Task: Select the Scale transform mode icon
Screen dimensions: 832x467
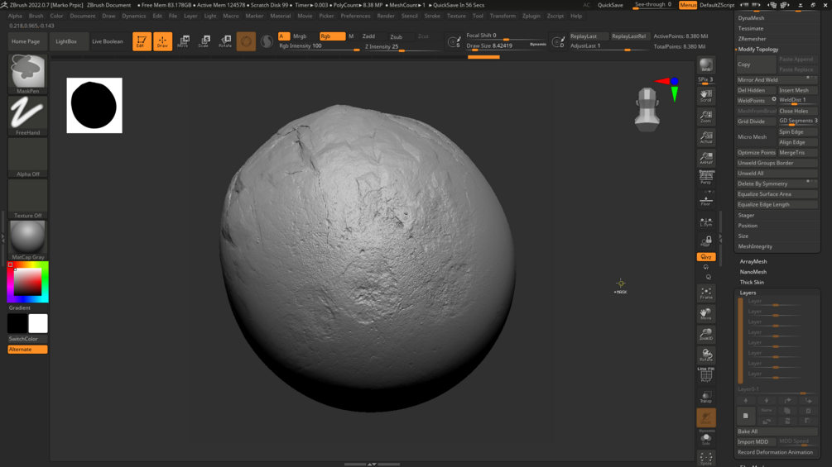Action: coord(204,41)
